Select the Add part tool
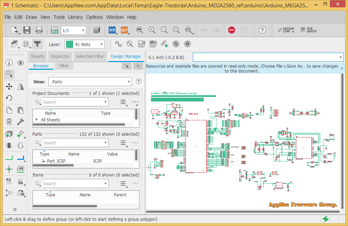Viewport: 348px width, 226px height. [x=9, y=134]
